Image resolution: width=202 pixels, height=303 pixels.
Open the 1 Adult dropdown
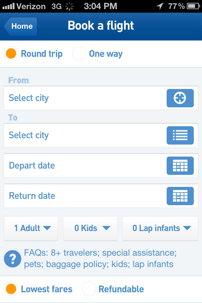click(31, 228)
